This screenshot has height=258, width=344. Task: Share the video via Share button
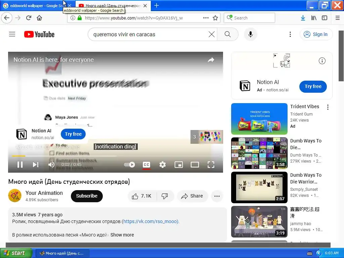click(192, 196)
